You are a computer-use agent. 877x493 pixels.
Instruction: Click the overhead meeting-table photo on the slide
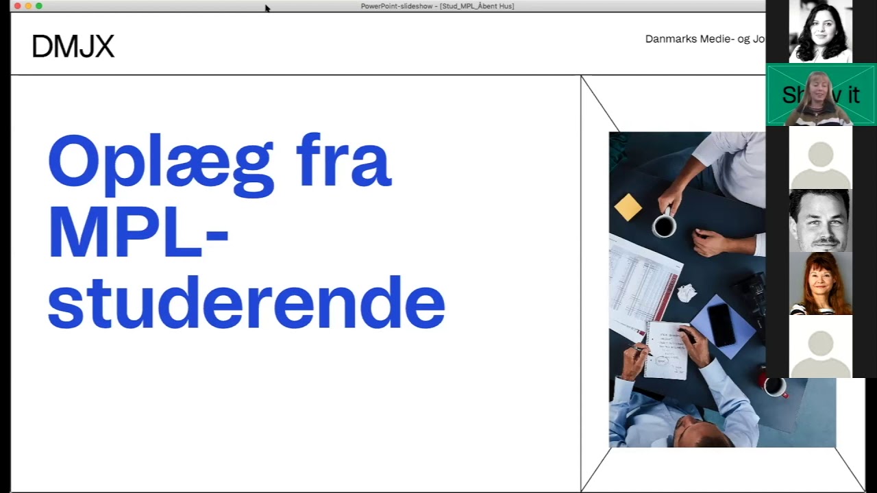(722, 290)
